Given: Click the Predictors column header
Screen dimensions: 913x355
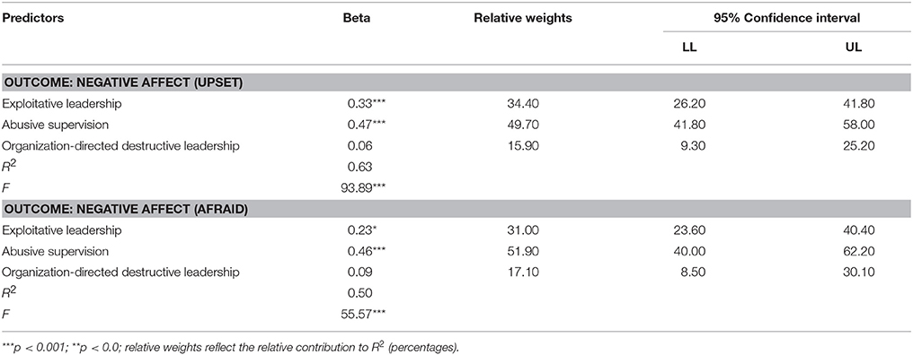Looking at the screenshot, I should coord(32,18).
